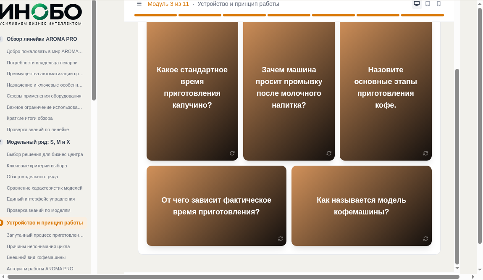Open lesson 'Единый интерфейс управления'
This screenshot has width=483, height=280.
[x=41, y=199]
